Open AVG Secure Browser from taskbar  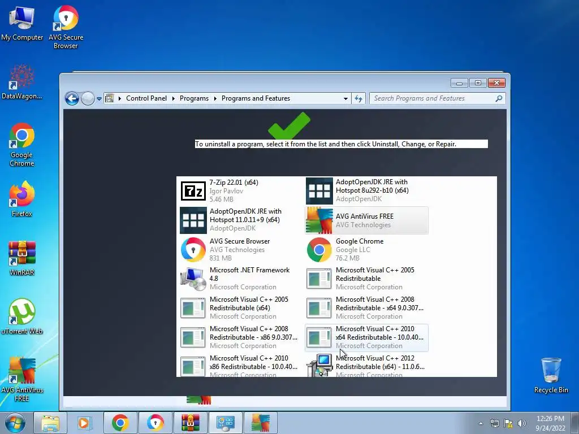click(x=155, y=423)
